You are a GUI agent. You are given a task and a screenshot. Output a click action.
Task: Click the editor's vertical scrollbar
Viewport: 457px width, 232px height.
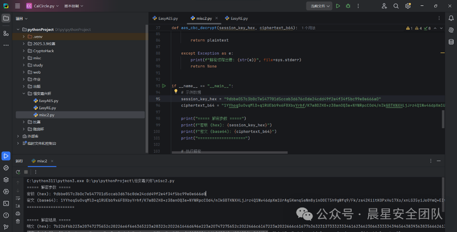click(443, 119)
